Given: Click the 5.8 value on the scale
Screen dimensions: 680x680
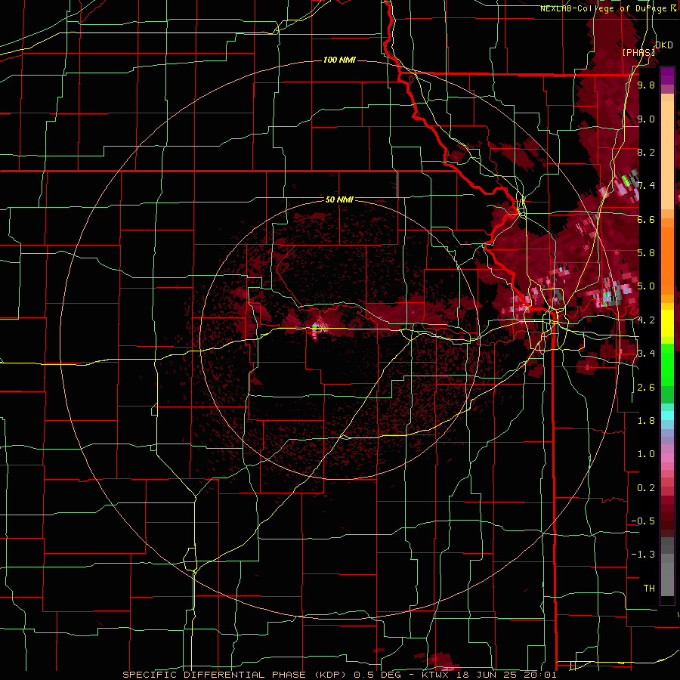Looking at the screenshot, I should pos(646,253).
